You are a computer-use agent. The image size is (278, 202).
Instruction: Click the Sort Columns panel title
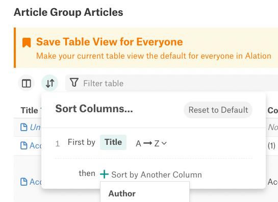click(x=94, y=109)
